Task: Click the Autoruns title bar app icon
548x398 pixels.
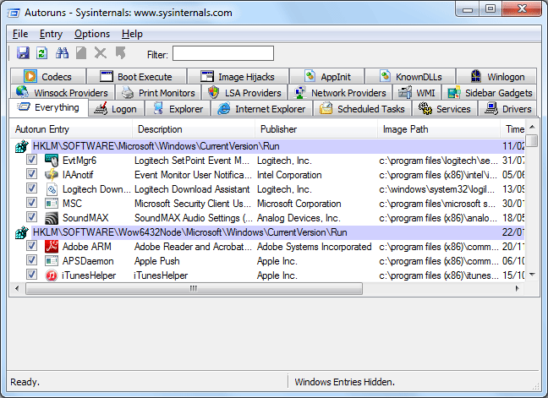Action: pyautogui.click(x=14, y=13)
